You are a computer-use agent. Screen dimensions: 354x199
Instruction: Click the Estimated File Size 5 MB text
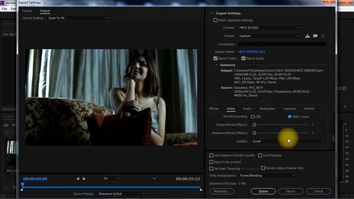(227, 184)
